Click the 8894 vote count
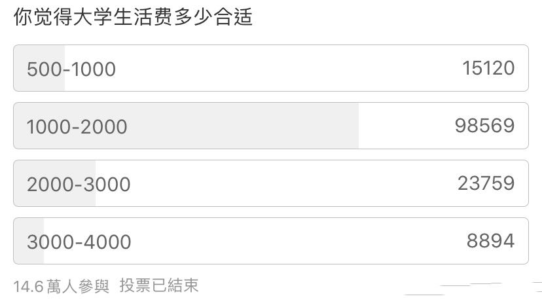Image resolution: width=542 pixels, height=307 pixels. tap(490, 241)
